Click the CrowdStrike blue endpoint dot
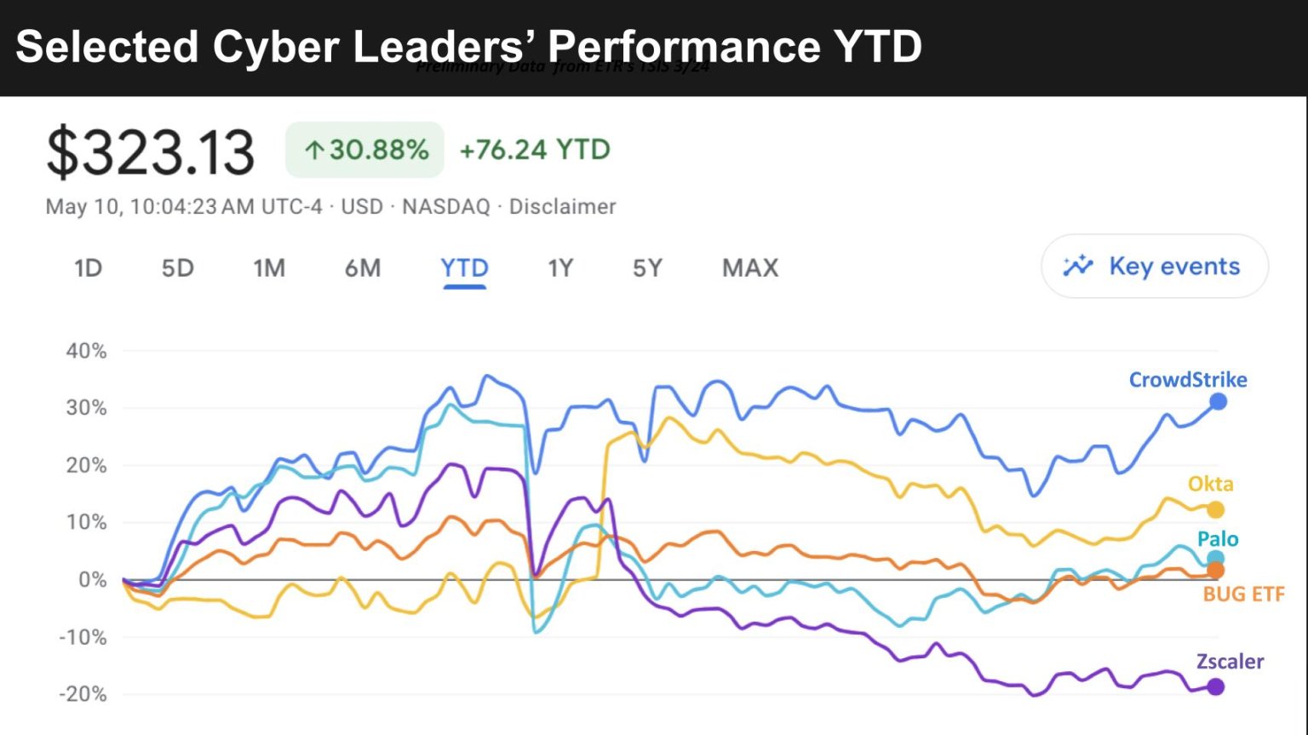 tap(1218, 401)
